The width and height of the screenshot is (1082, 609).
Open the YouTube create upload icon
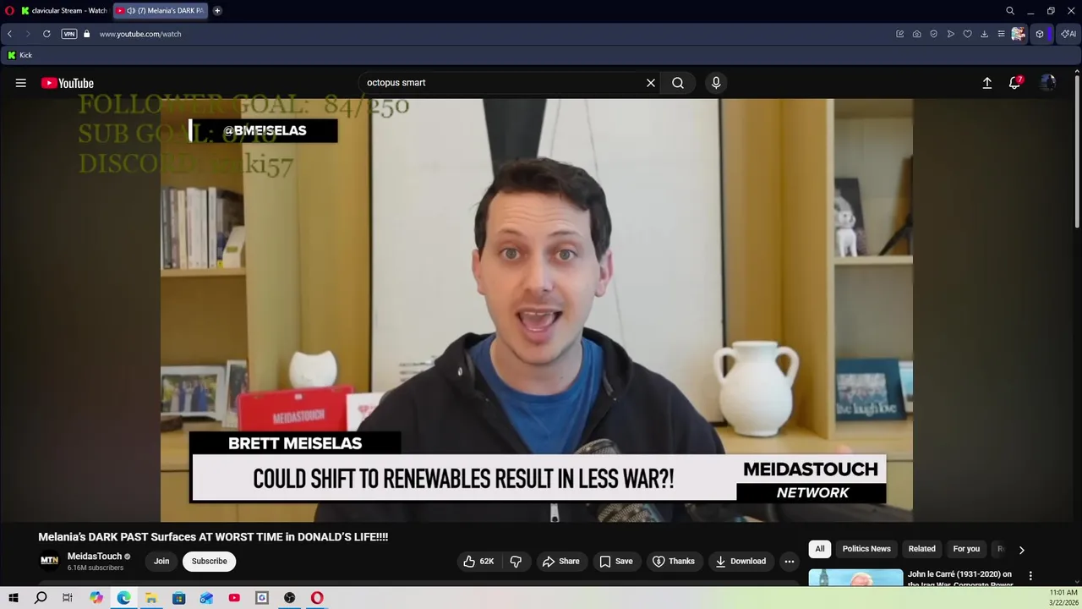point(986,83)
